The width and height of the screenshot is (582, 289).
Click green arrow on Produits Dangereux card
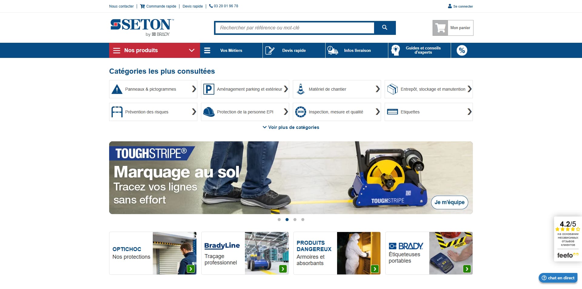pyautogui.click(x=375, y=269)
